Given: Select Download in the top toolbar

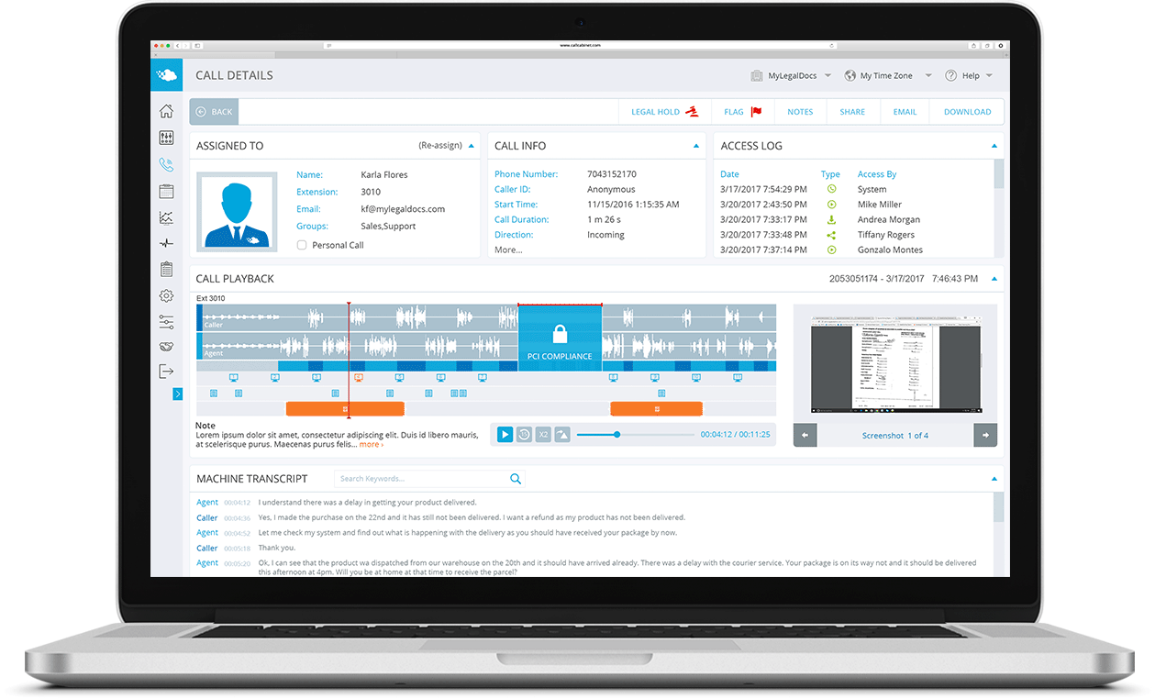Looking at the screenshot, I should [x=967, y=112].
